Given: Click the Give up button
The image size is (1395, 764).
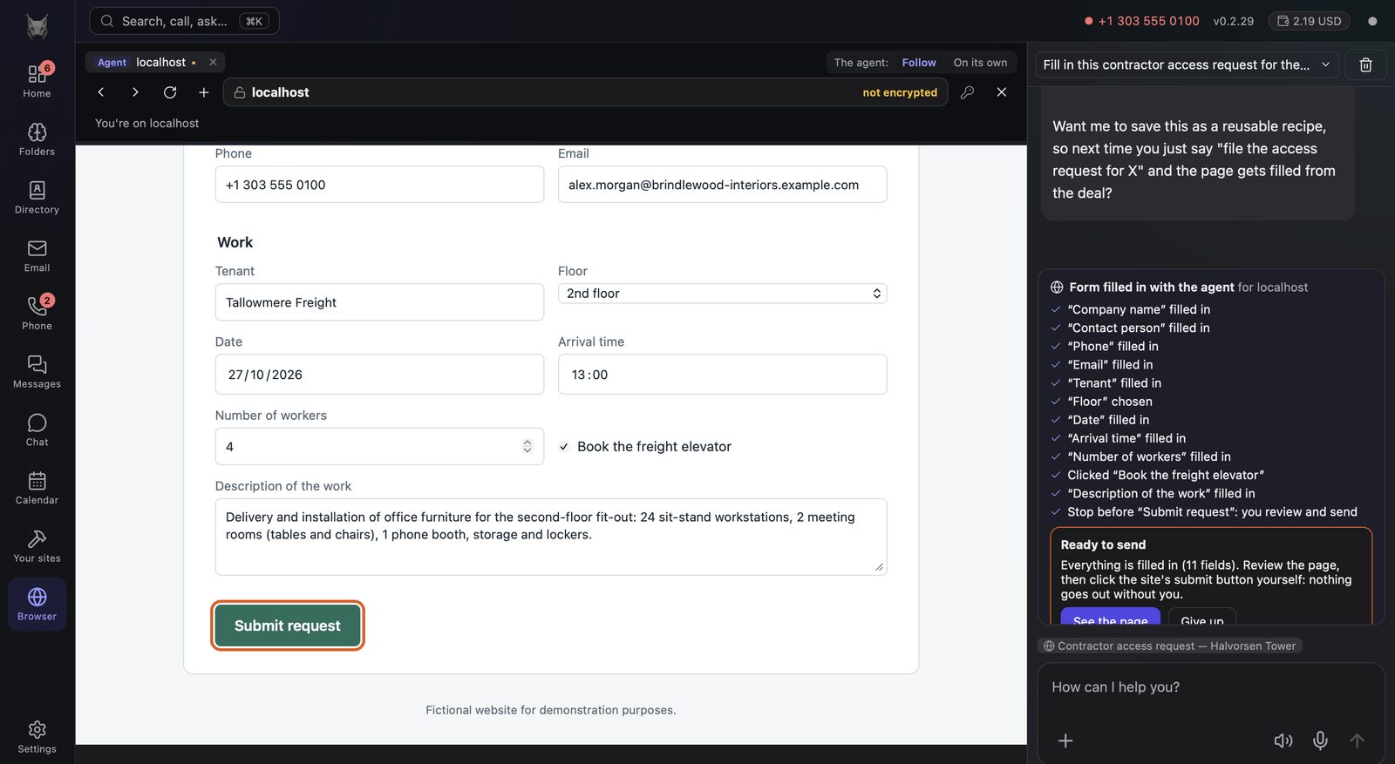Looking at the screenshot, I should pyautogui.click(x=1201, y=616).
